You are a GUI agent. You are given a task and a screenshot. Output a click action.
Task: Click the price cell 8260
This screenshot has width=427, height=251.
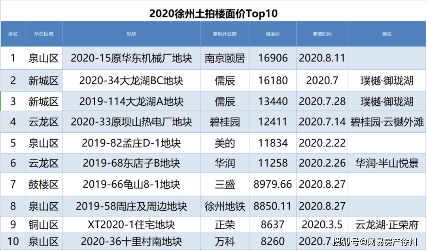[272, 241]
